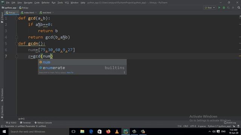Start debugging with the green bug icon
241x135 pixels.
click(224, 7)
